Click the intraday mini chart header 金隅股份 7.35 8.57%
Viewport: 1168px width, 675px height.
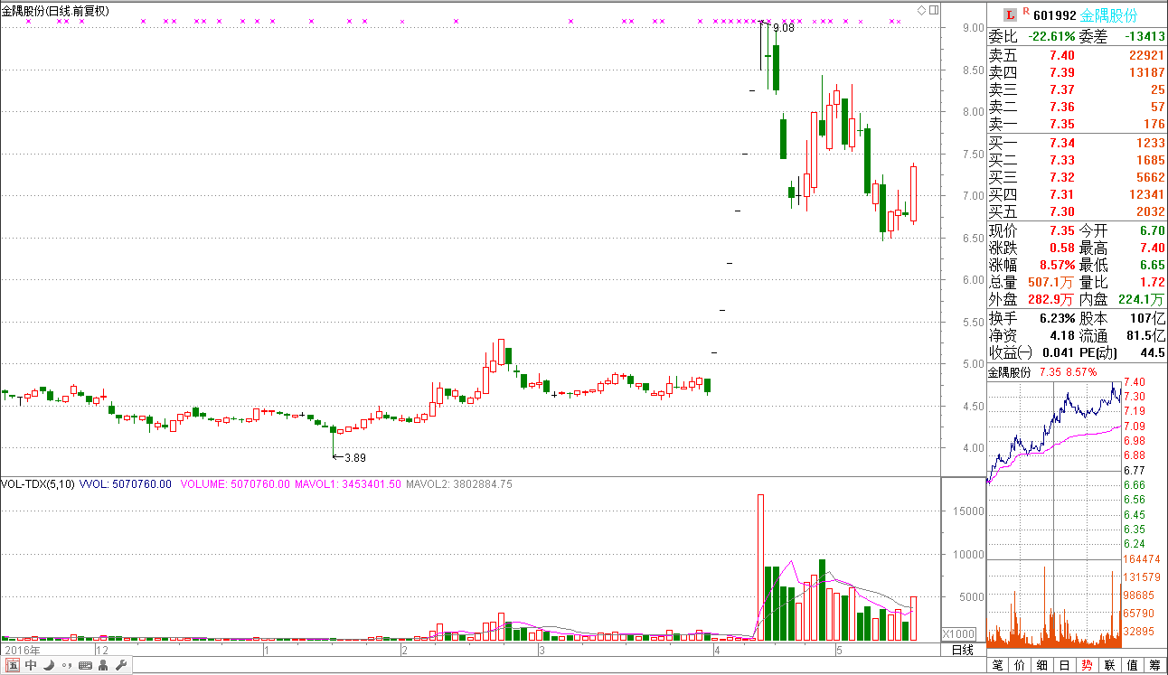pos(1042,371)
